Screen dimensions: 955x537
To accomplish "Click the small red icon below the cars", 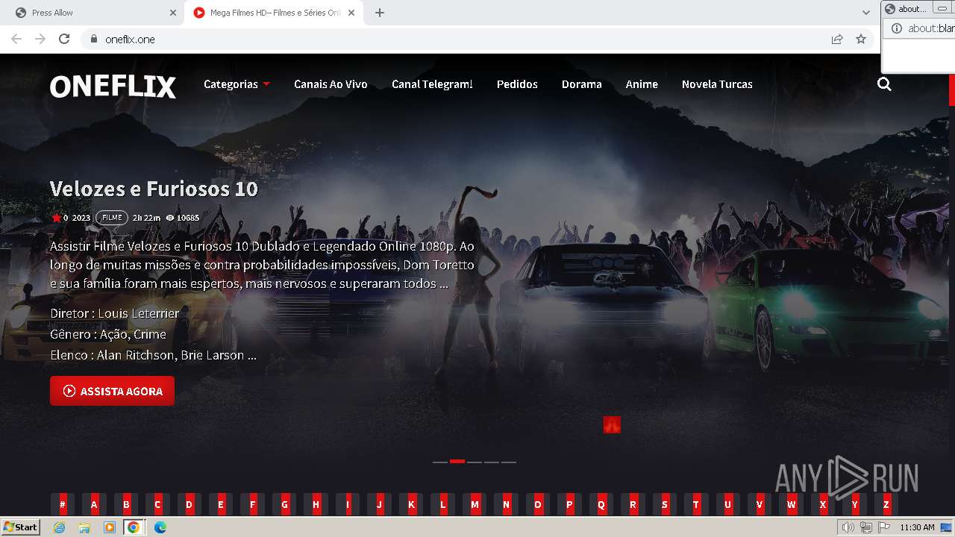I will point(612,425).
